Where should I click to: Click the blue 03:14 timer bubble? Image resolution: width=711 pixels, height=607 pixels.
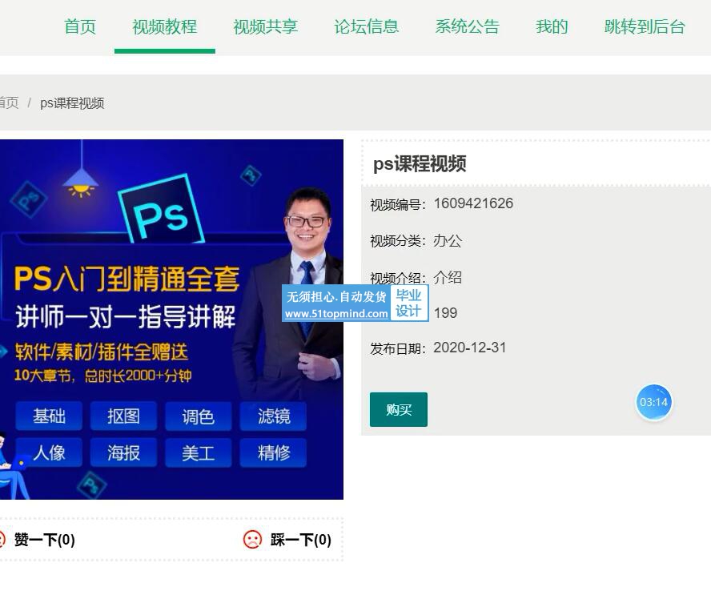pyautogui.click(x=653, y=403)
